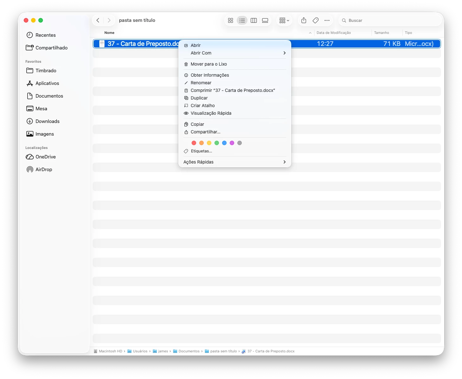Sort by Data de Modificação column
Image resolution: width=462 pixels, height=379 pixels.
point(334,33)
